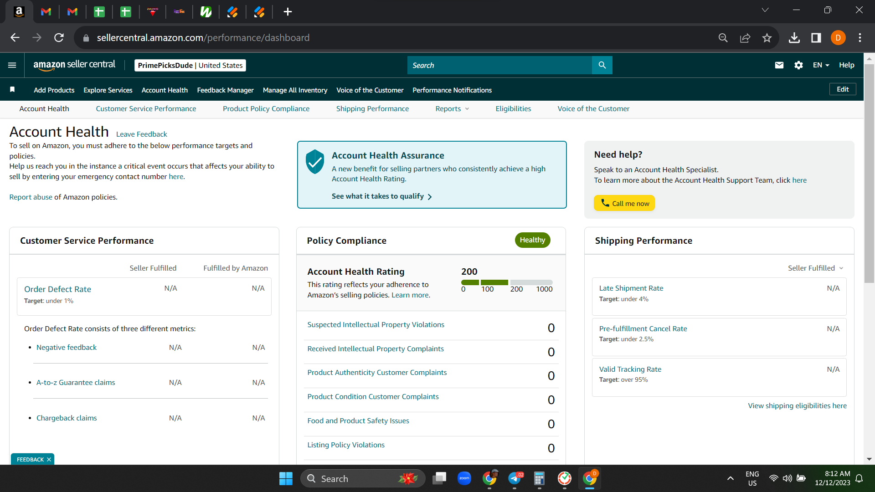Click the search magnifier button
This screenshot has height=492, width=875.
coord(602,65)
